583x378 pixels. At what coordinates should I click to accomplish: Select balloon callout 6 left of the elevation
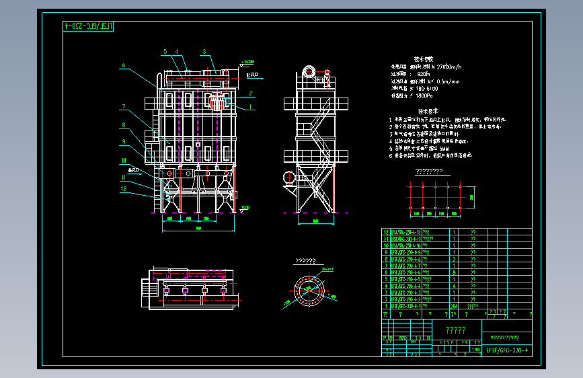(124, 65)
